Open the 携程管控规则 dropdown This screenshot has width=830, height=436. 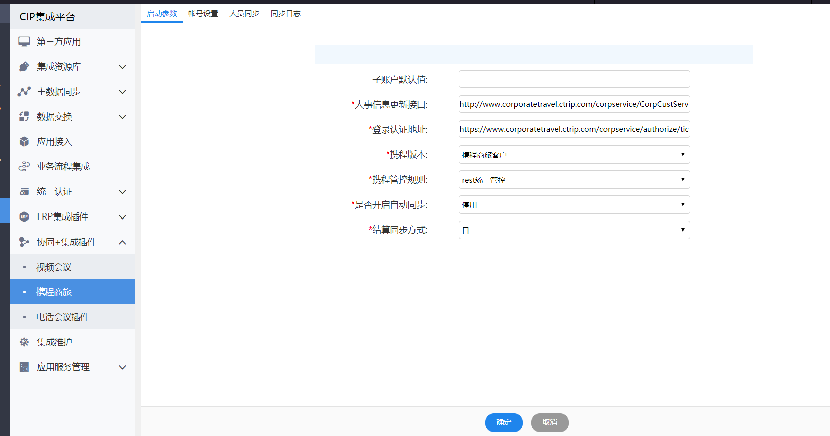point(574,180)
